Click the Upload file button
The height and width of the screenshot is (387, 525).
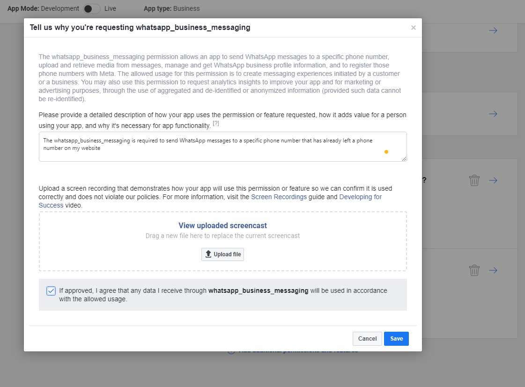[x=222, y=254]
